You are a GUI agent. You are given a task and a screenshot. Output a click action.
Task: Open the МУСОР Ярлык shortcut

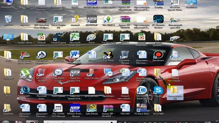[41, 75]
